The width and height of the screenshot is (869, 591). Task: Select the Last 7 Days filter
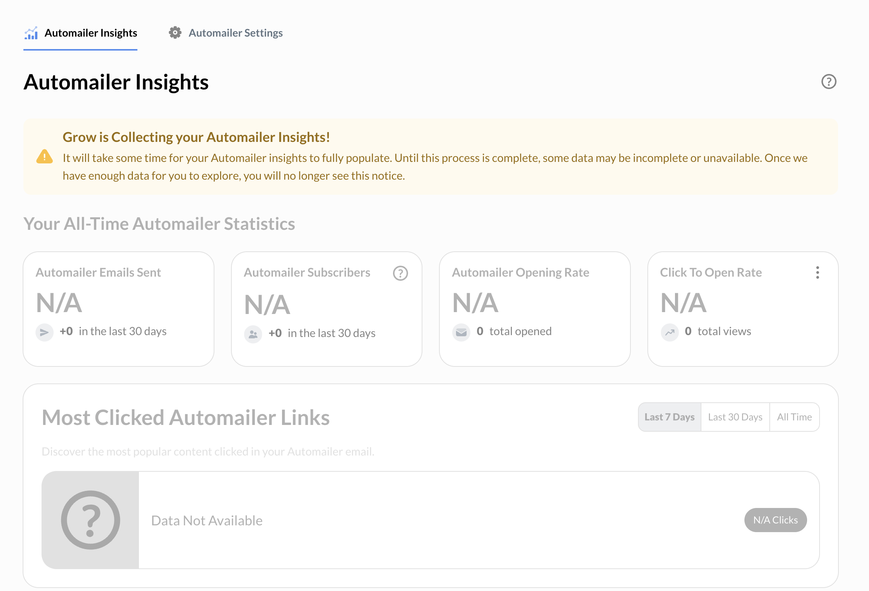point(669,417)
